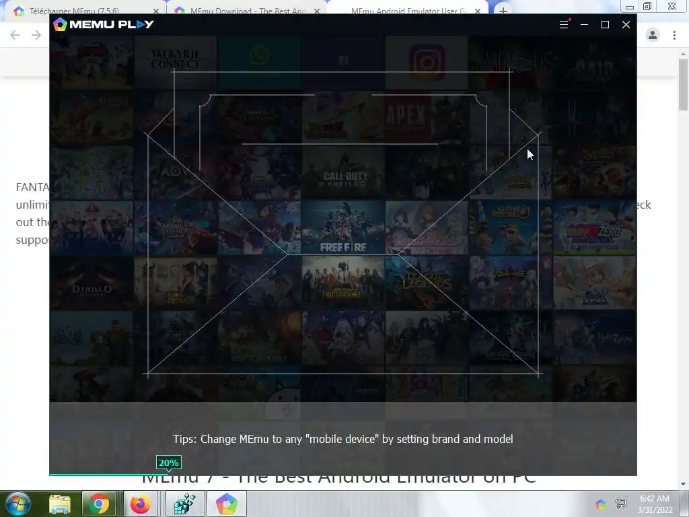Click the MEmu Play logo in title bar
The width and height of the screenshot is (689, 517).
(103, 25)
